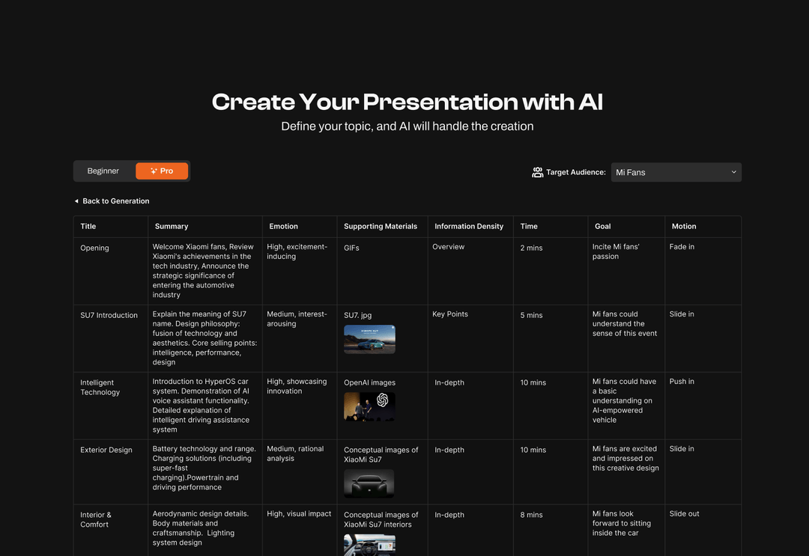Open the Su7 interiors thumbnail
809x556 pixels.
pyautogui.click(x=369, y=545)
